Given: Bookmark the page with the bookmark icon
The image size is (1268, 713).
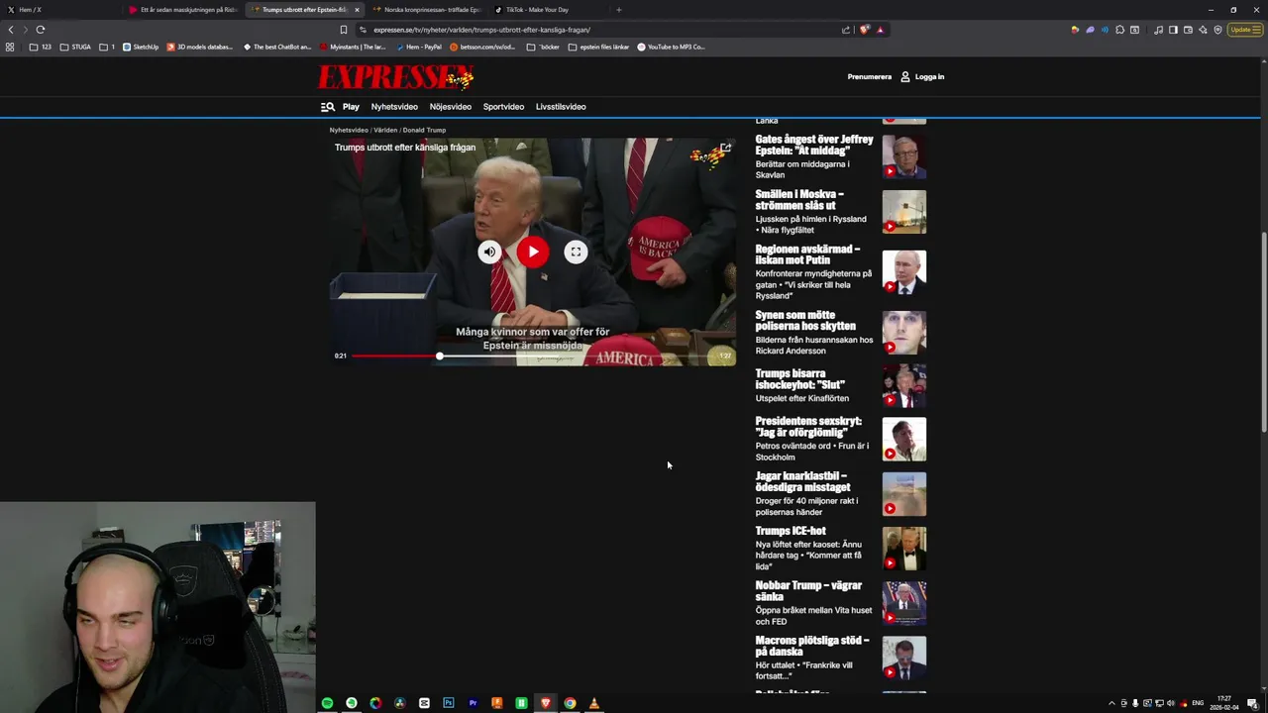Looking at the screenshot, I should [x=344, y=30].
